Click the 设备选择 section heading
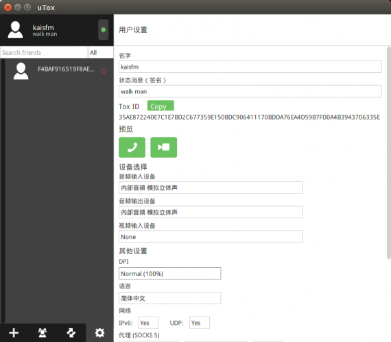This screenshot has height=342, width=391. point(133,167)
